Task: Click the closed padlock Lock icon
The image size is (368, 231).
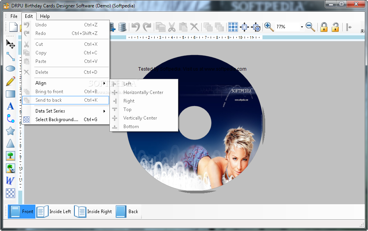Action: 324,27
